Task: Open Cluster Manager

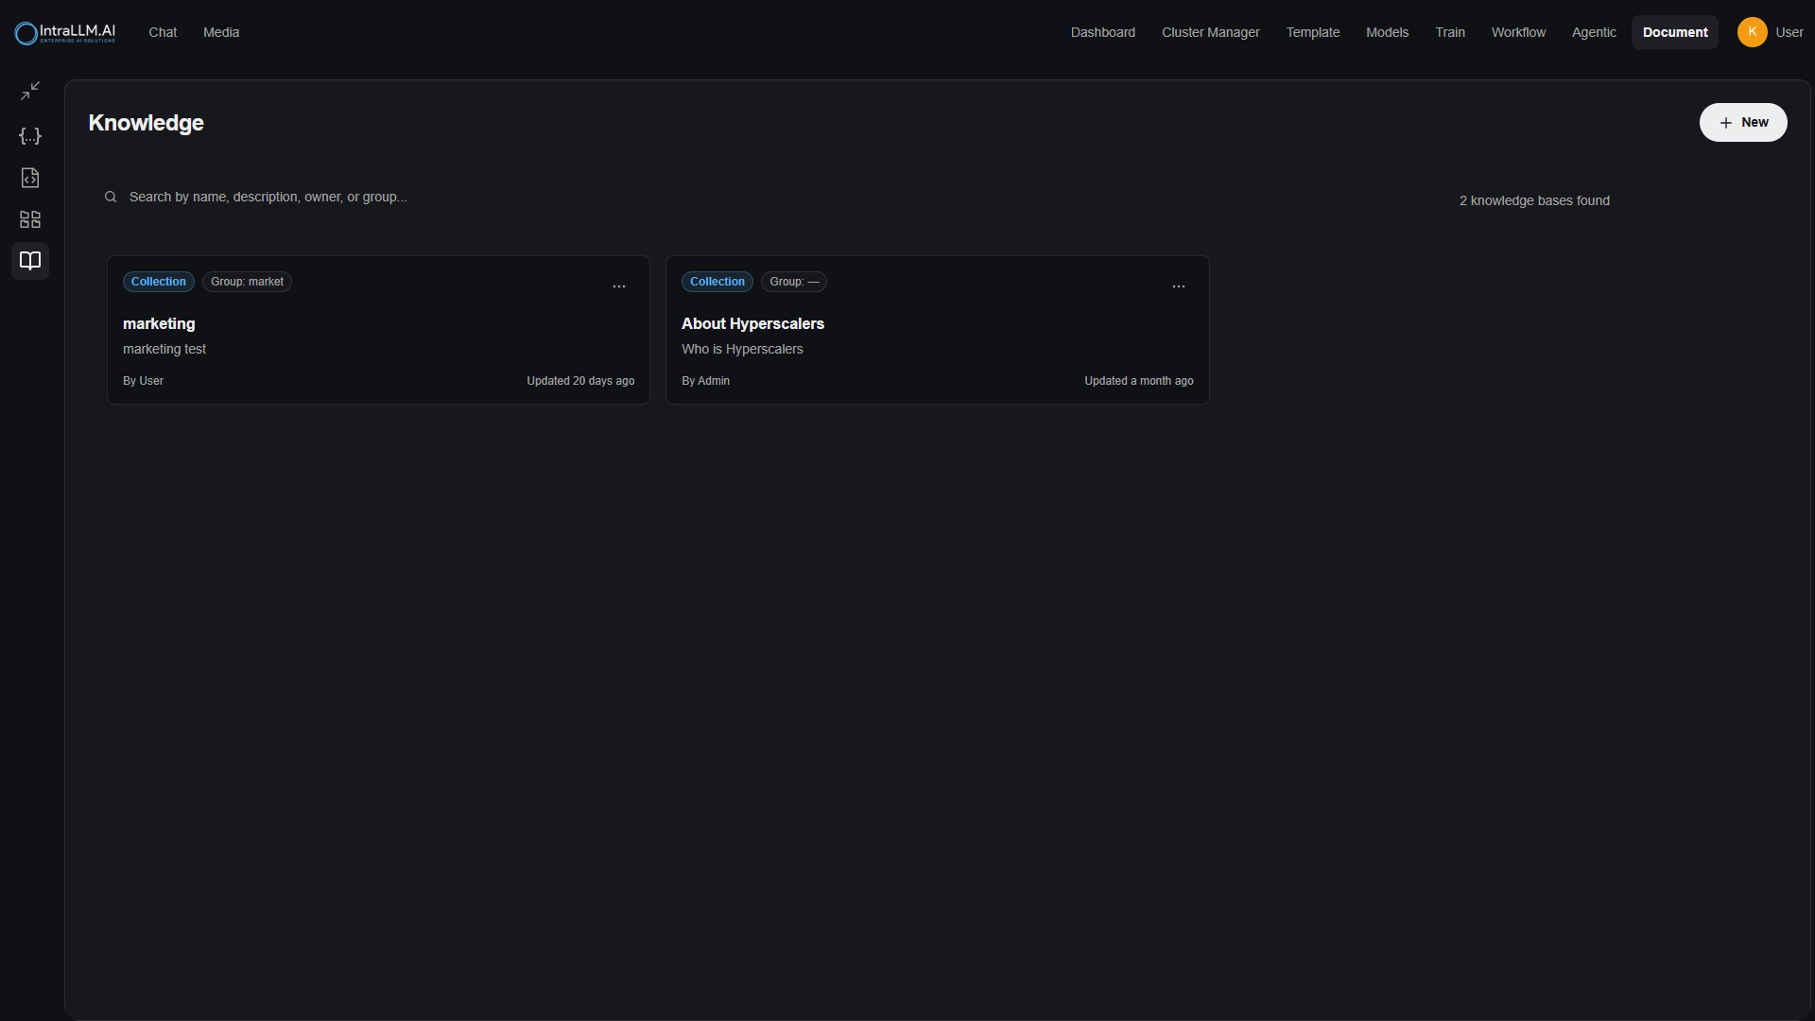Action: (1211, 32)
